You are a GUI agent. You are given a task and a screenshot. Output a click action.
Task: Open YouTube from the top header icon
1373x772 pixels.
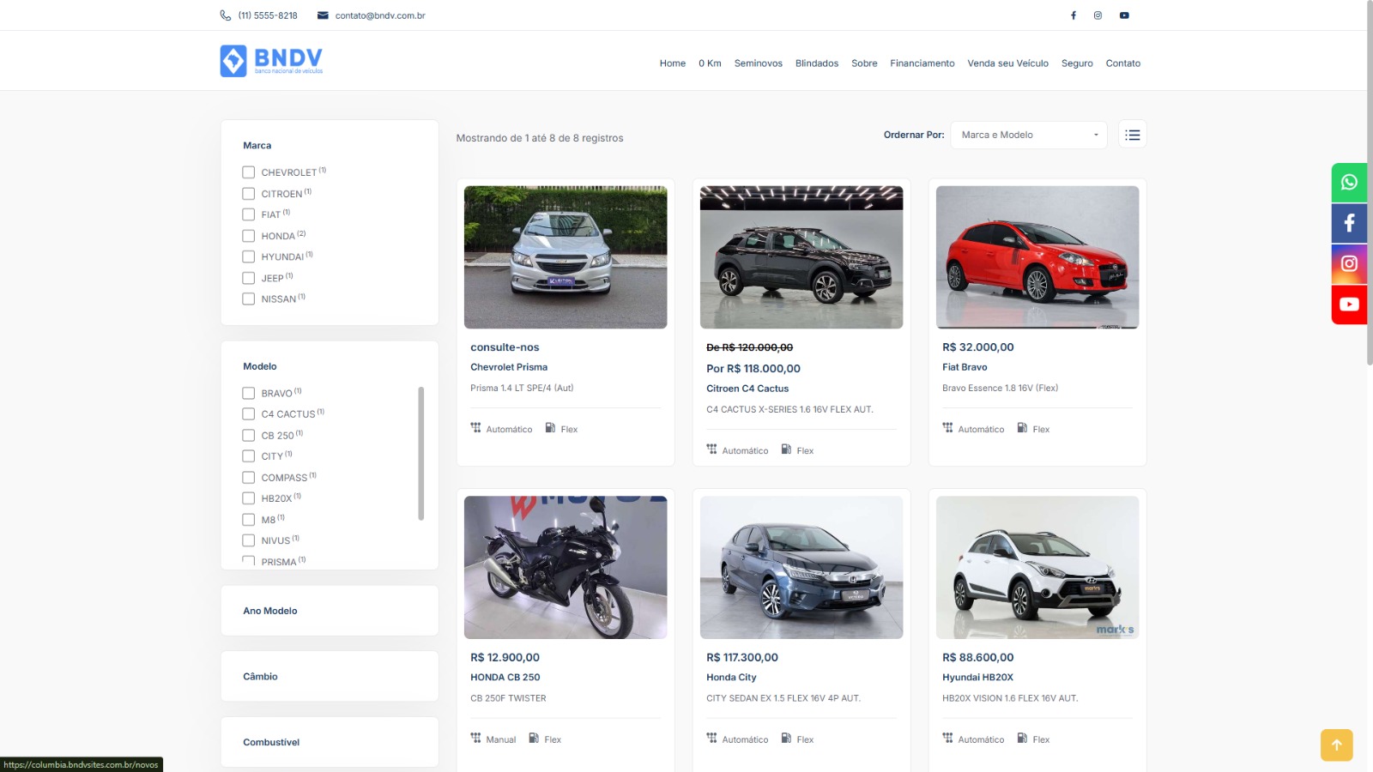[x=1124, y=15]
